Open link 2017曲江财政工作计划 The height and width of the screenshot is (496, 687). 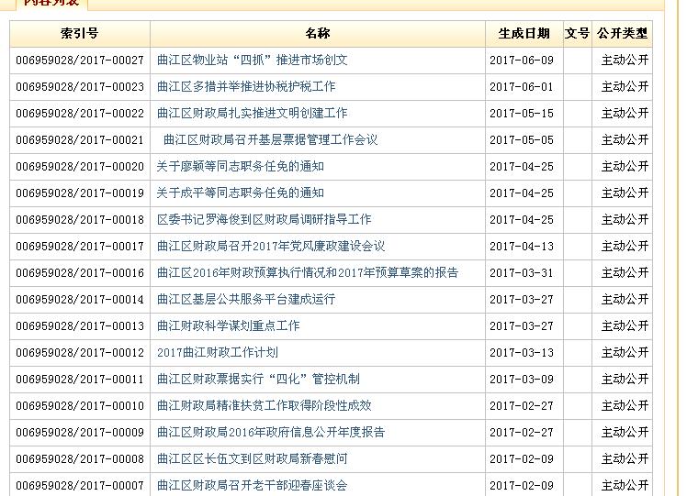(218, 353)
